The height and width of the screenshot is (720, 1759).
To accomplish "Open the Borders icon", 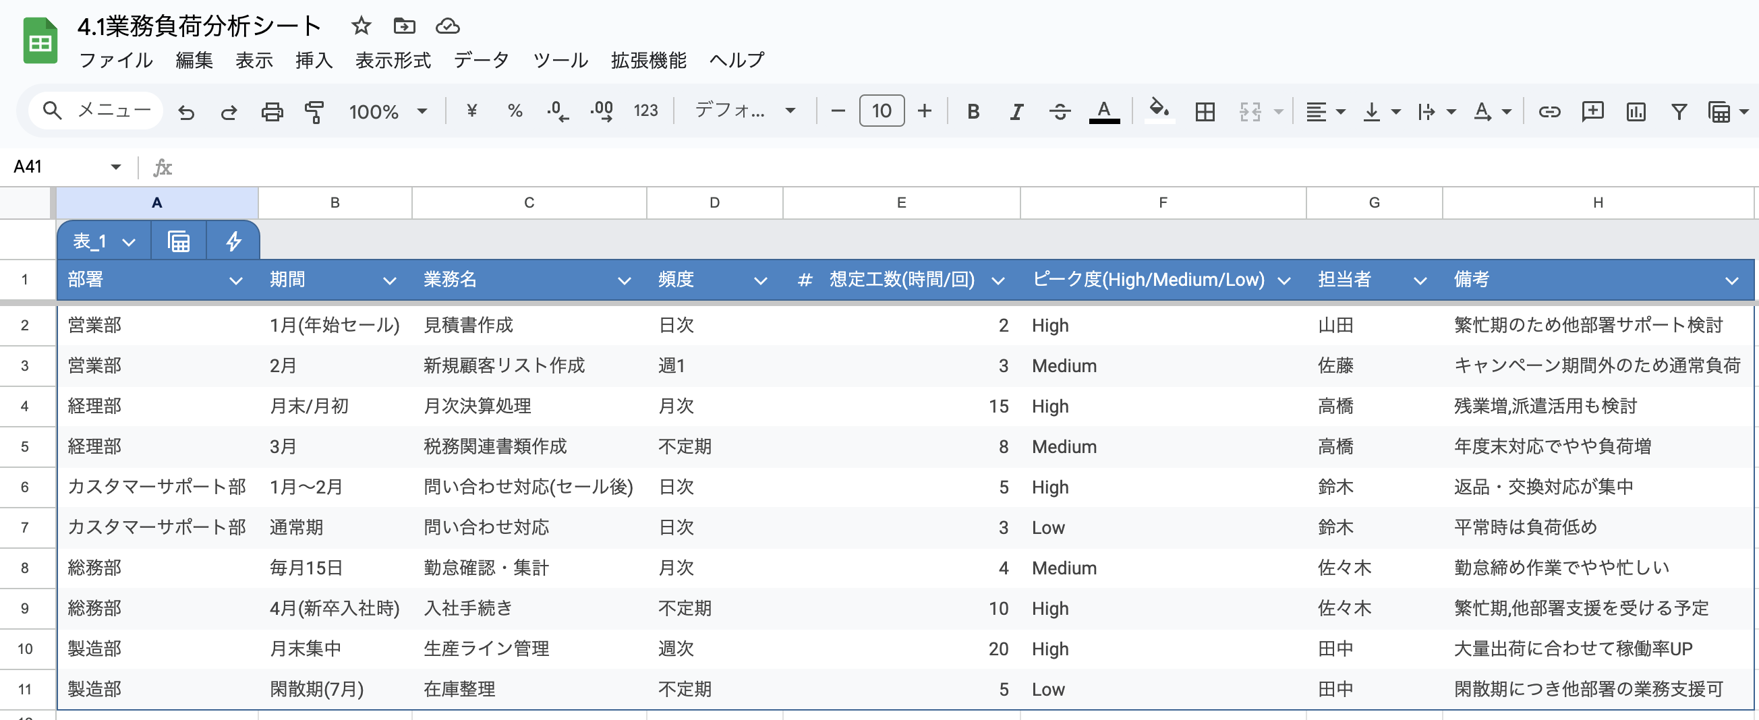I will point(1205,111).
